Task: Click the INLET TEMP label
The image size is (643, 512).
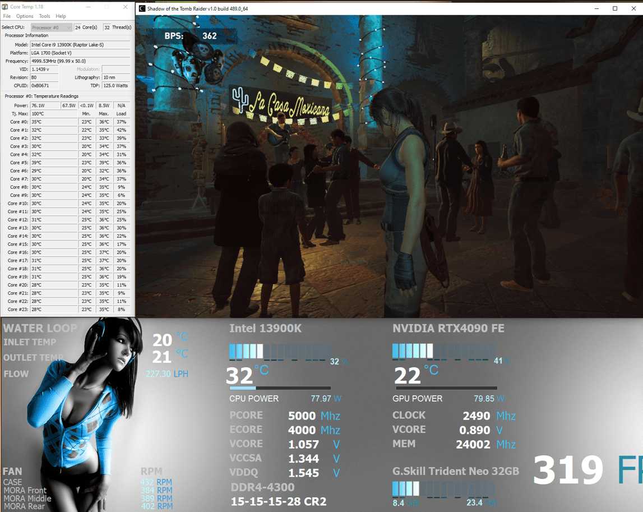Action: pos(30,342)
